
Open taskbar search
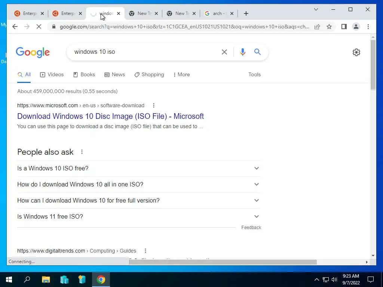27,280
